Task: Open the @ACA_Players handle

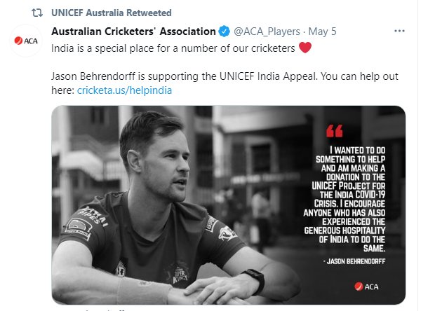Action: point(267,32)
